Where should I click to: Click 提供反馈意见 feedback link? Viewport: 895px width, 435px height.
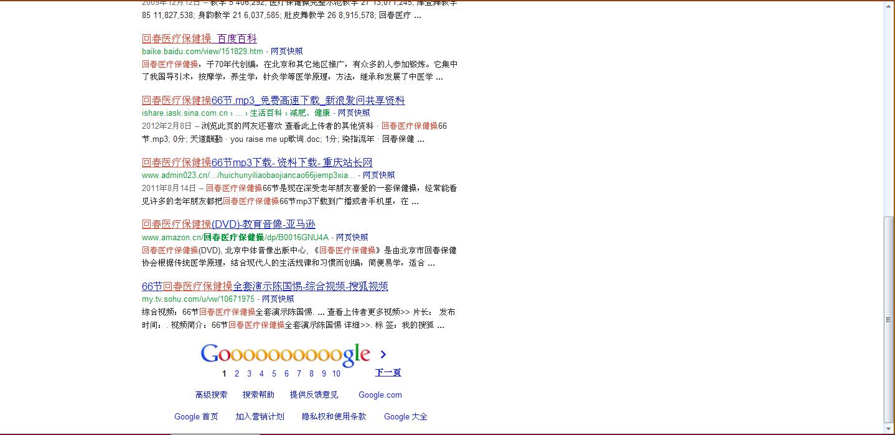(x=314, y=395)
